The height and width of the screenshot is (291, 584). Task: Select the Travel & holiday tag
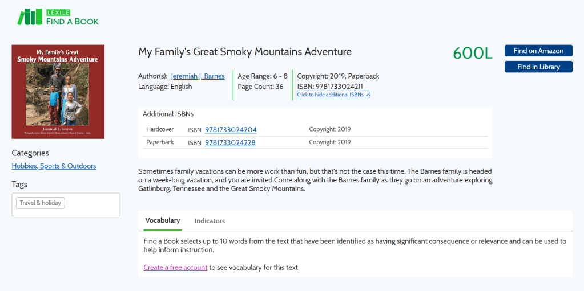tap(40, 203)
